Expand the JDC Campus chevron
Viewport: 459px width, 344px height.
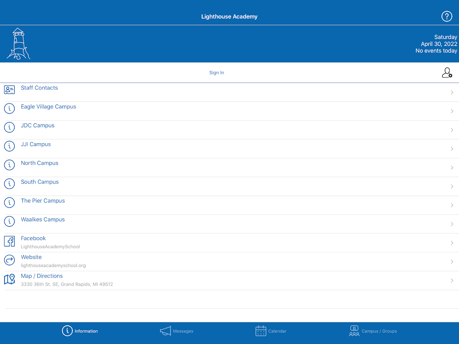coord(452,130)
